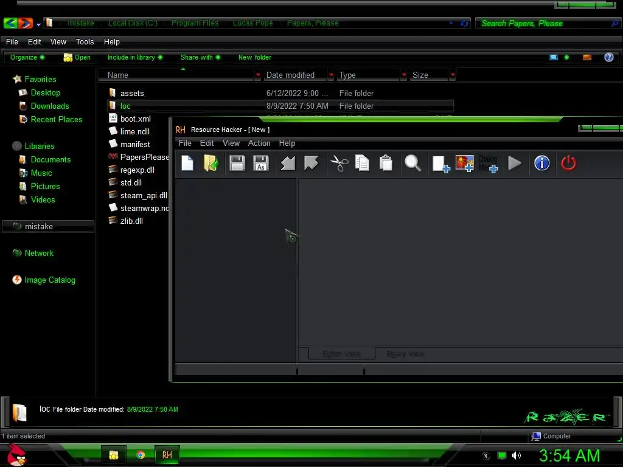The width and height of the screenshot is (623, 467).
Task: Click the Compile play arrow icon
Action: pos(515,163)
